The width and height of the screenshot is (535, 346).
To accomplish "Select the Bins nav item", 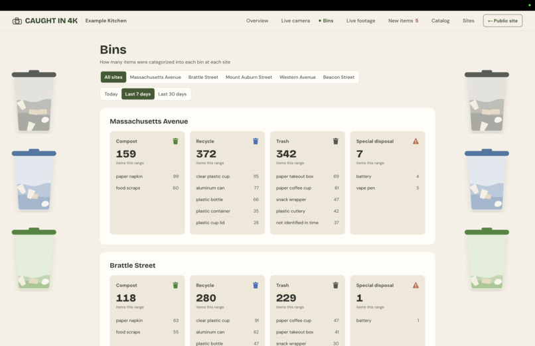I will tap(326, 21).
